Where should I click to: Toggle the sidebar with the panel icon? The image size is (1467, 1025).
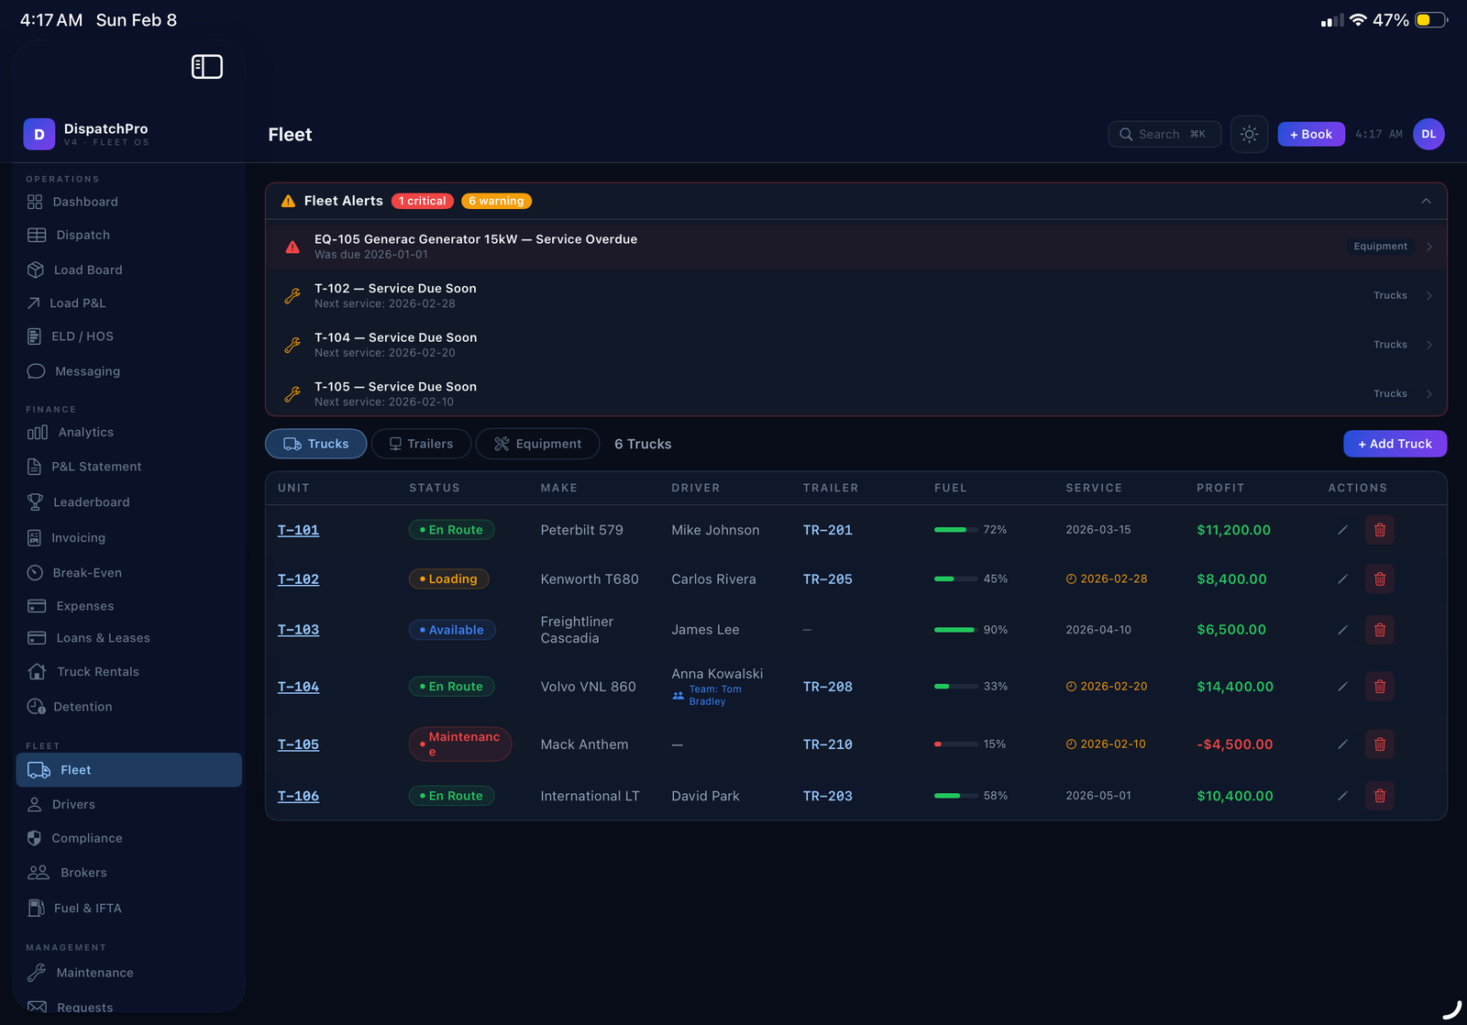[x=207, y=66]
